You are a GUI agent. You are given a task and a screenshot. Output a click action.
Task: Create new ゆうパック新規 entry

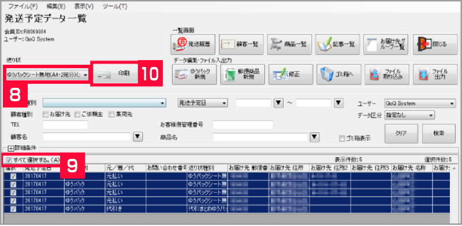point(194,74)
